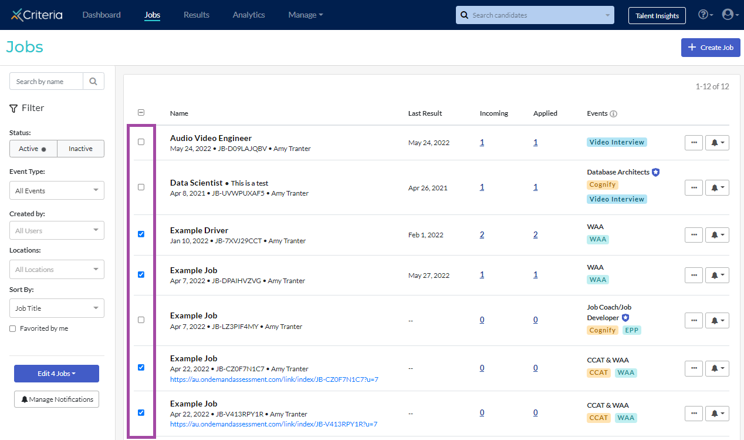Viewport: 744px width, 440px height.
Task: Uncheck the Example Job JB-DPAIHVZVG checkbox
Action: click(x=141, y=274)
